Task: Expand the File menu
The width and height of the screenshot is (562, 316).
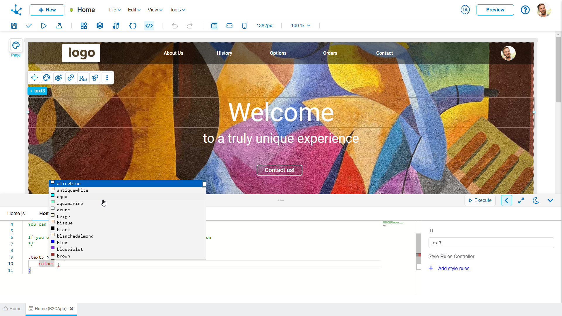Action: coord(114,10)
